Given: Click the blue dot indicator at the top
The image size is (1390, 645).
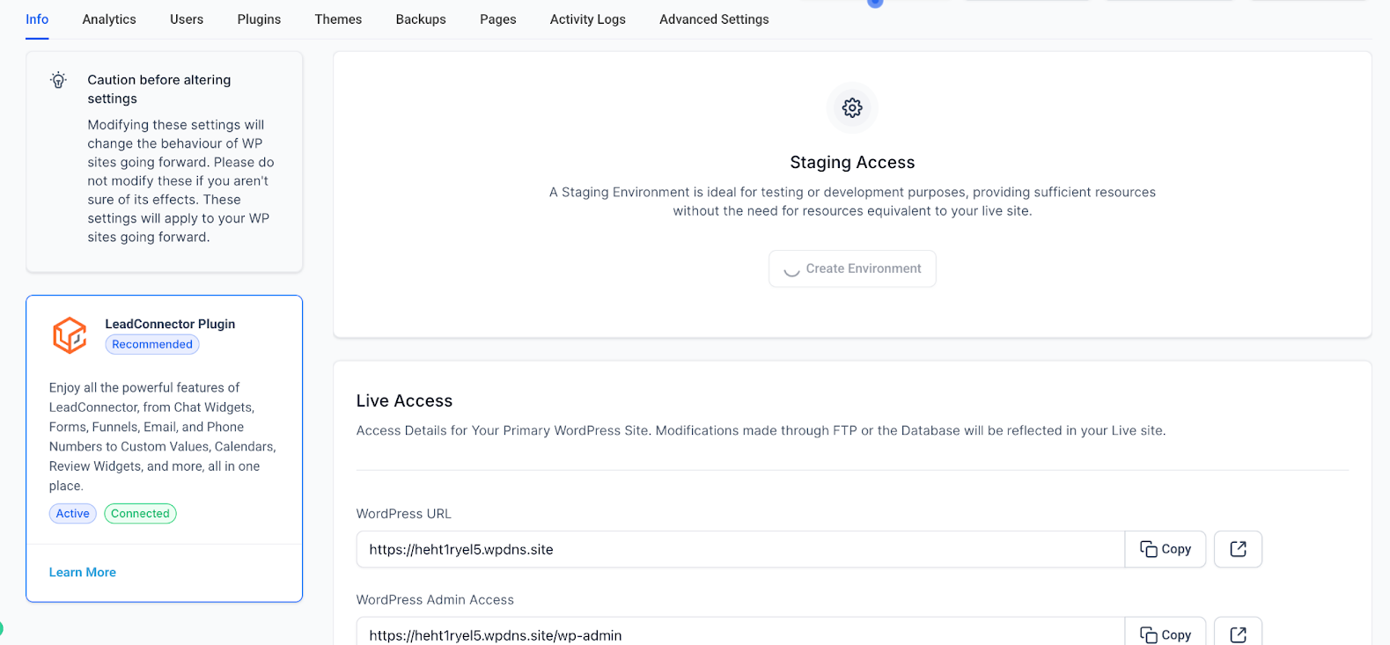Looking at the screenshot, I should pos(874,4).
